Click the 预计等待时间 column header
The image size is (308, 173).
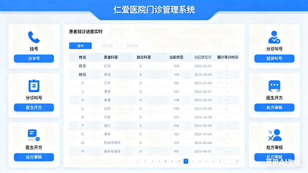pyautogui.click(x=228, y=57)
